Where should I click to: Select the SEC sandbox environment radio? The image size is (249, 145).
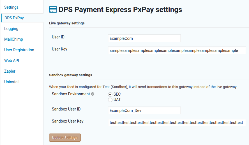pos(110,95)
